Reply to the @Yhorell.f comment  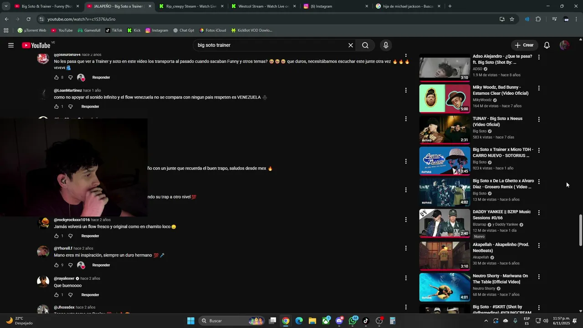(x=101, y=265)
